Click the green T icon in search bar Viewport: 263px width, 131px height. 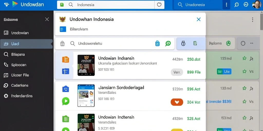[x=62, y=5]
